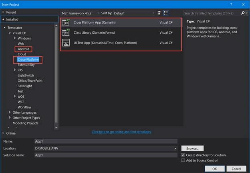This screenshot has height=173, width=250.
Task: Open the dialog help question mark
Action: tap(231, 4)
